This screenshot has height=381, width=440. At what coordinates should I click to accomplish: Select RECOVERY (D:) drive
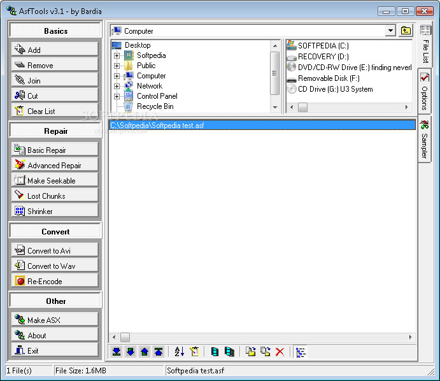coord(323,57)
